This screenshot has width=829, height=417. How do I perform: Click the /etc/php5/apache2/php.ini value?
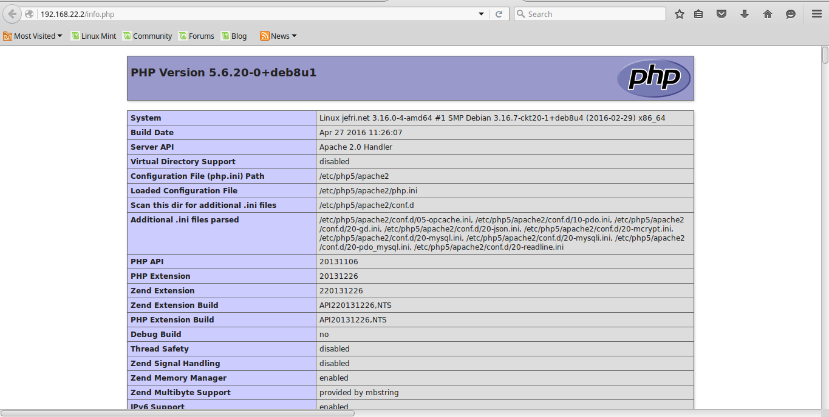coord(369,191)
